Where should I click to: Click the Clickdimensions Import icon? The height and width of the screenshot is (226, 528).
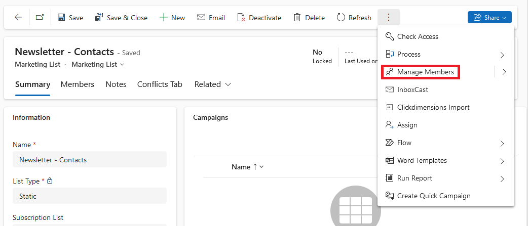390,108
